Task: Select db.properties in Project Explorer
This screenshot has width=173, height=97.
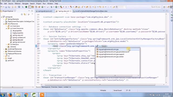Action: click(17, 31)
